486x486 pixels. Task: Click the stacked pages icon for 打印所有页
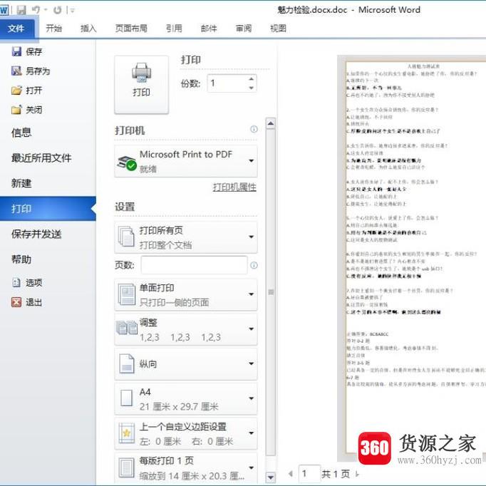coord(126,237)
